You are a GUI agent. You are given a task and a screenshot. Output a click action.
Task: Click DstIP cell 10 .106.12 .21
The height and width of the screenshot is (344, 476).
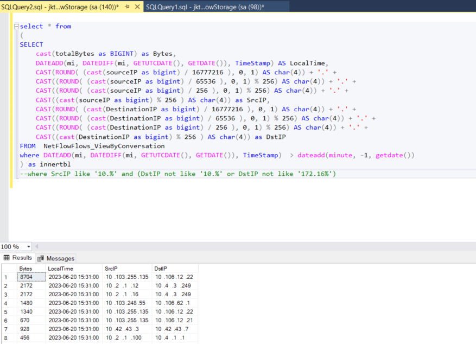(175, 320)
